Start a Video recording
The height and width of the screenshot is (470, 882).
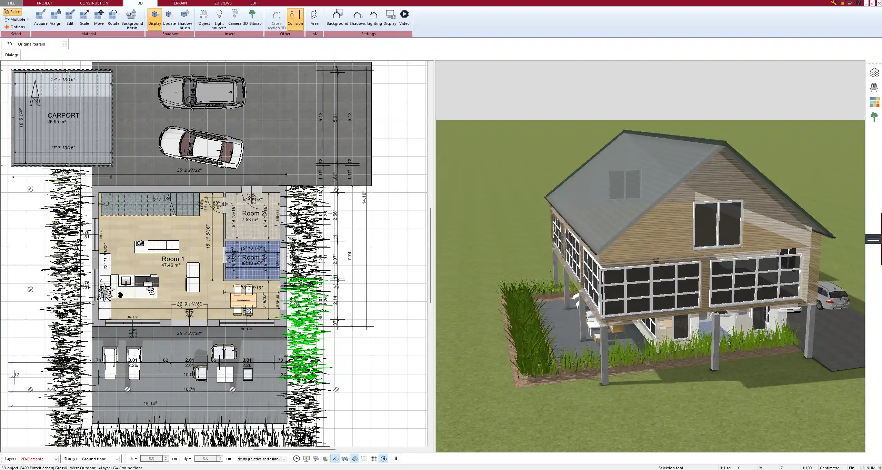tap(404, 16)
